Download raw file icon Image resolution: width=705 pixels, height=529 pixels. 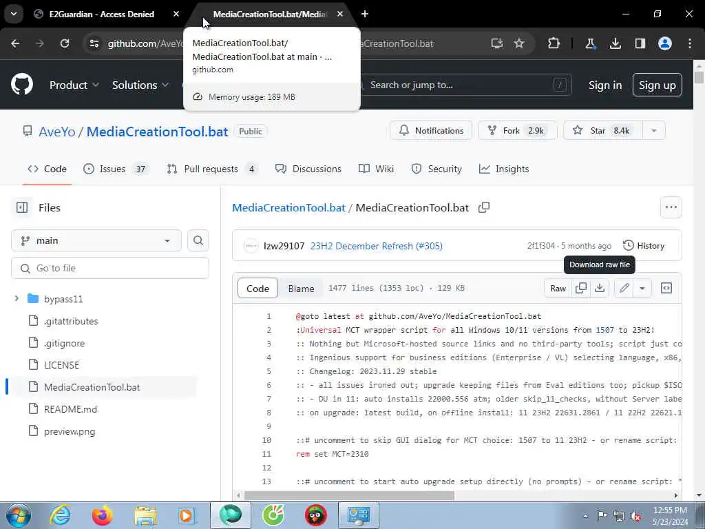[x=600, y=288]
